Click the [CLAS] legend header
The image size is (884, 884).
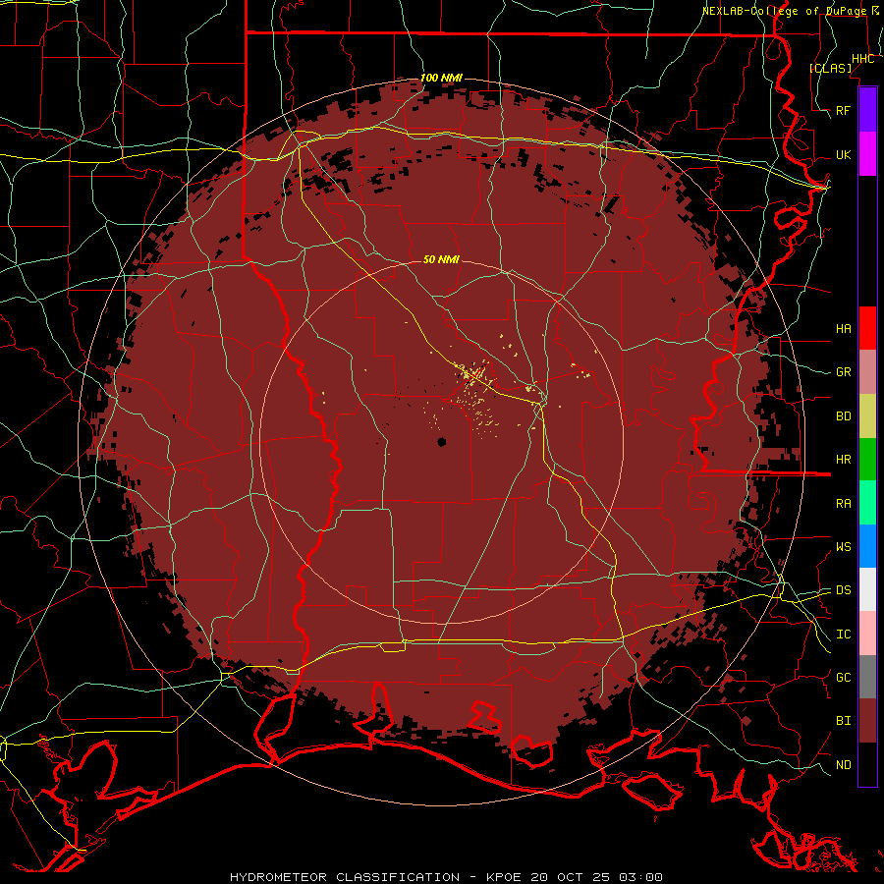830,68
